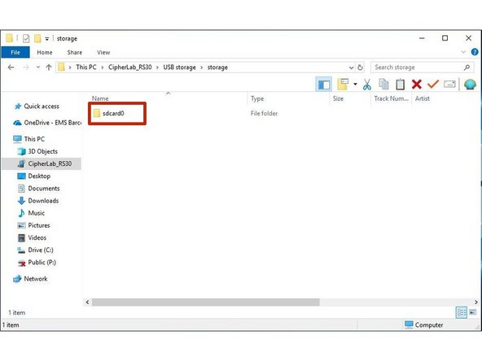
Task: Click the left arrow of the horizontal scrollbar
Action: [87, 302]
